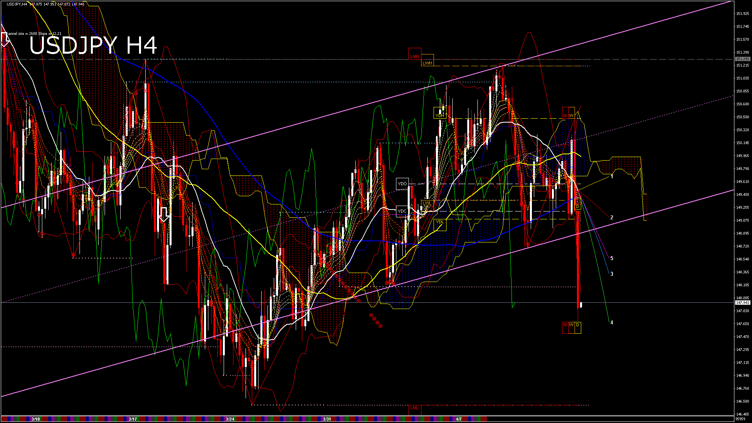Select projection line label 4
752x423 pixels.
tap(612, 322)
